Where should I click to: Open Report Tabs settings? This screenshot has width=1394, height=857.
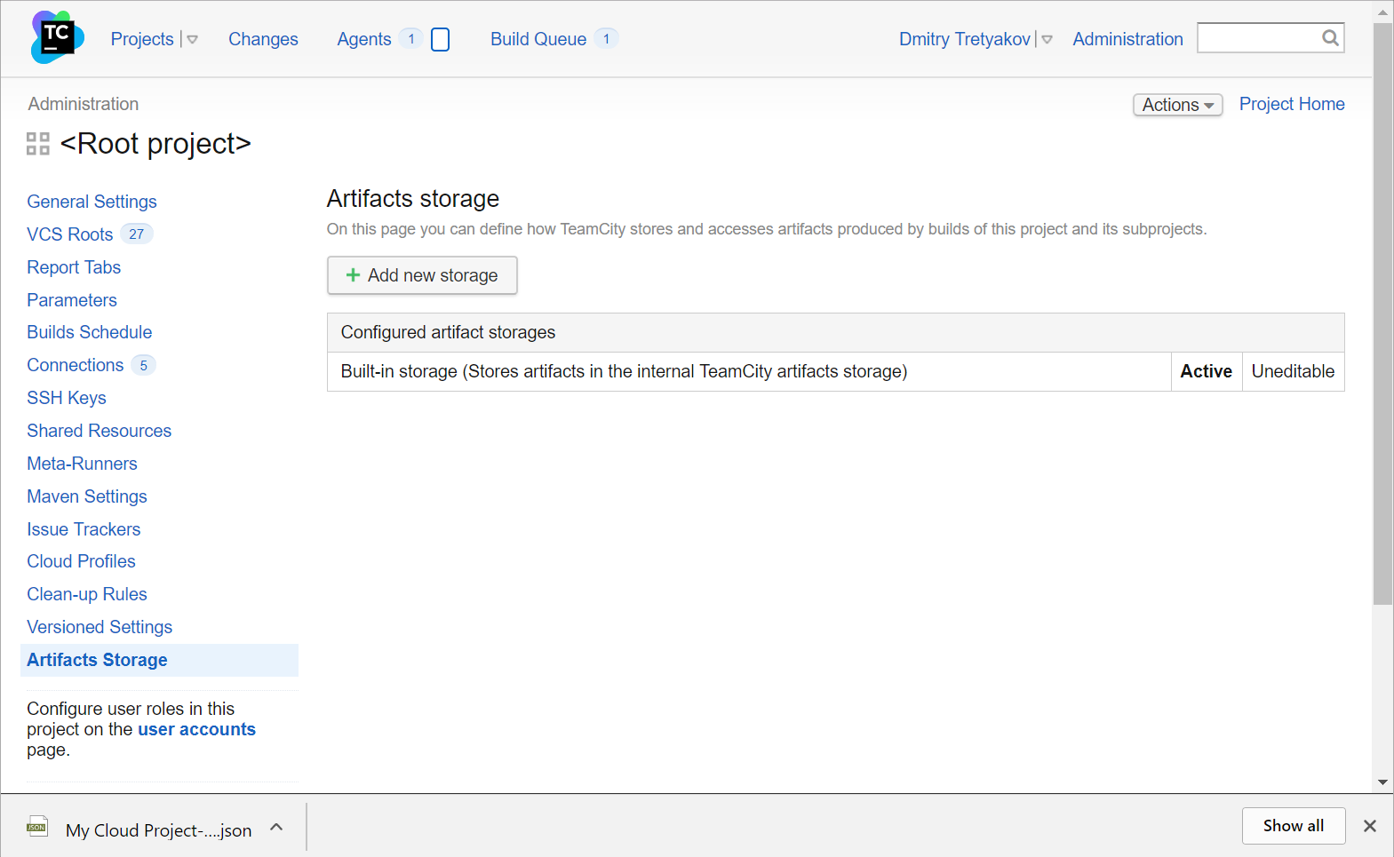pos(74,267)
